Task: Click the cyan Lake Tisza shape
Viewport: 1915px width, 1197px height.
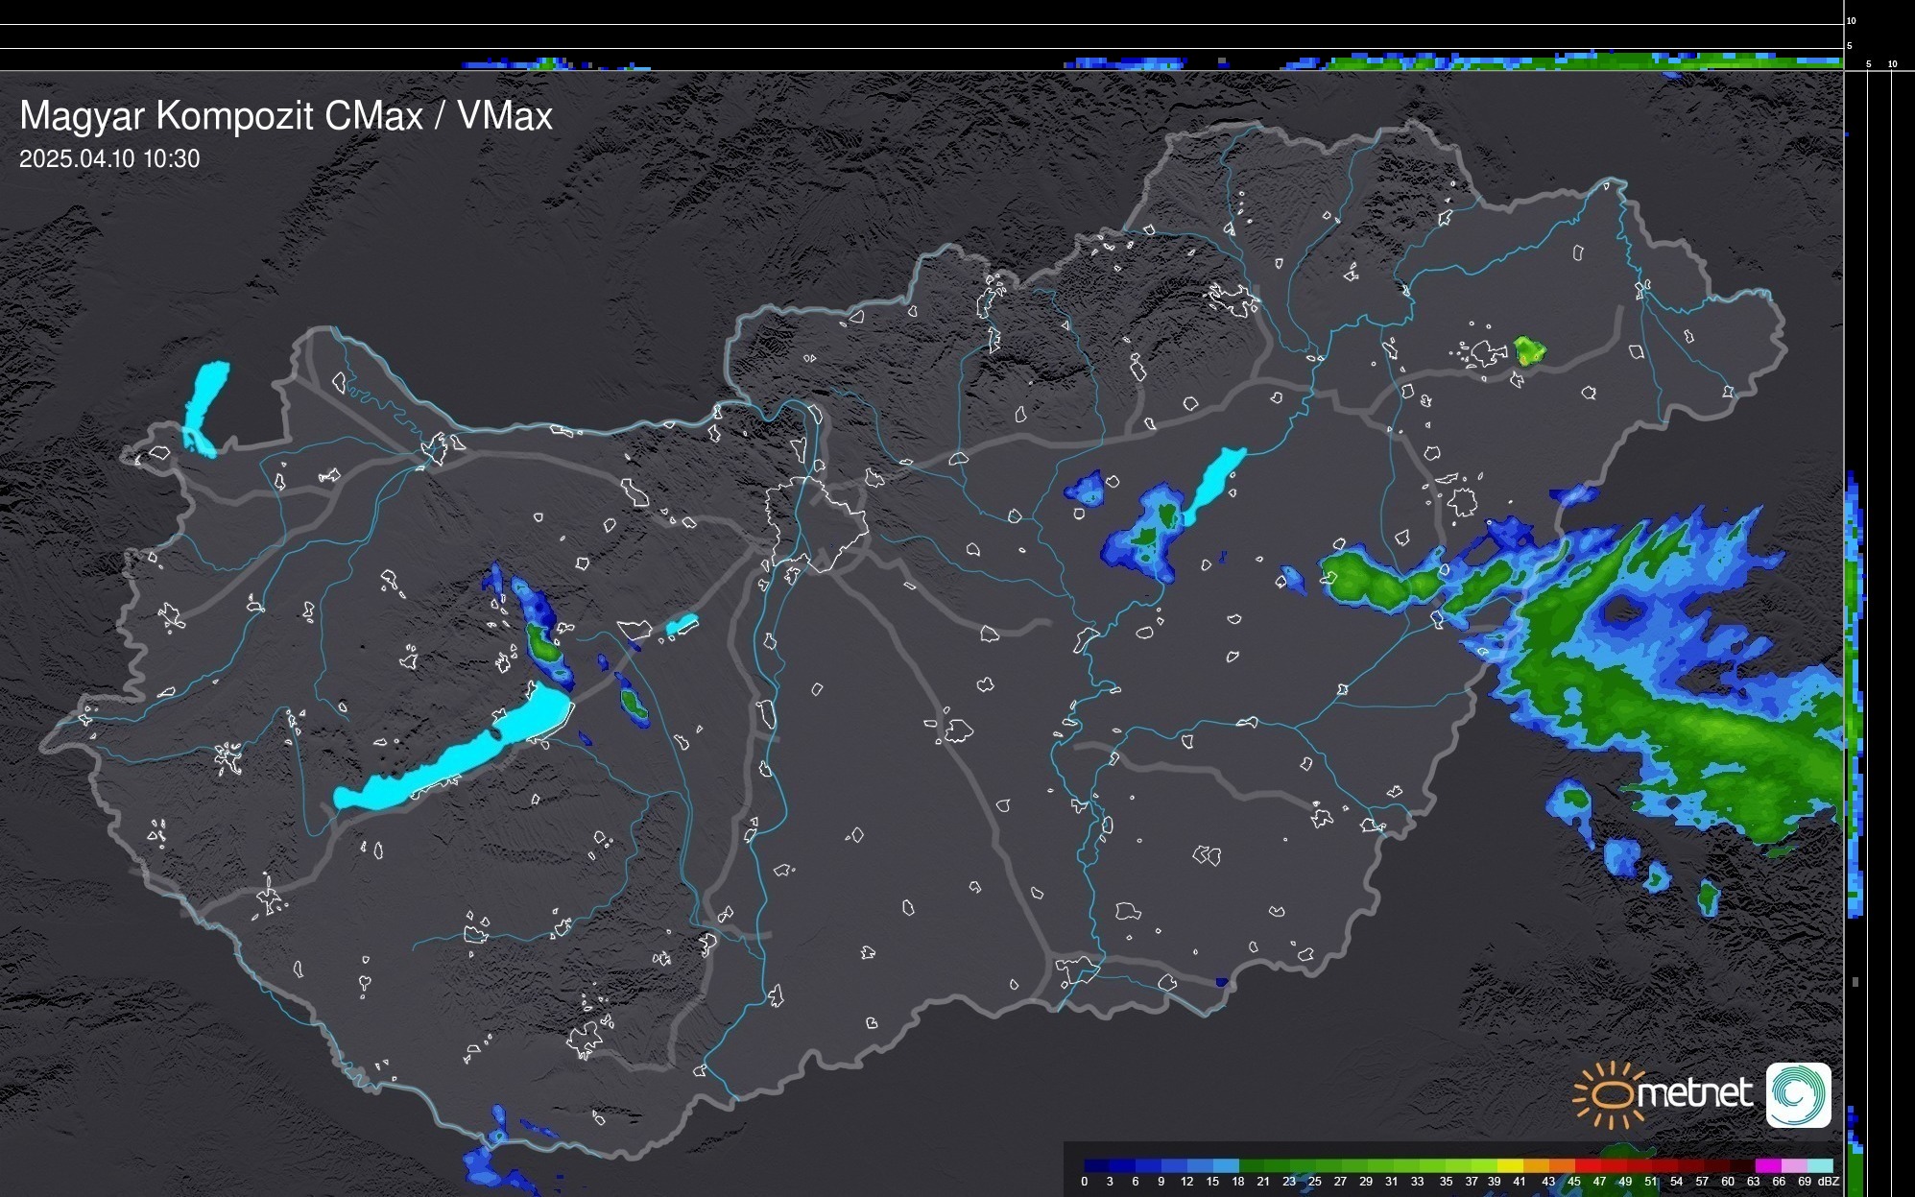Action: point(1213,483)
